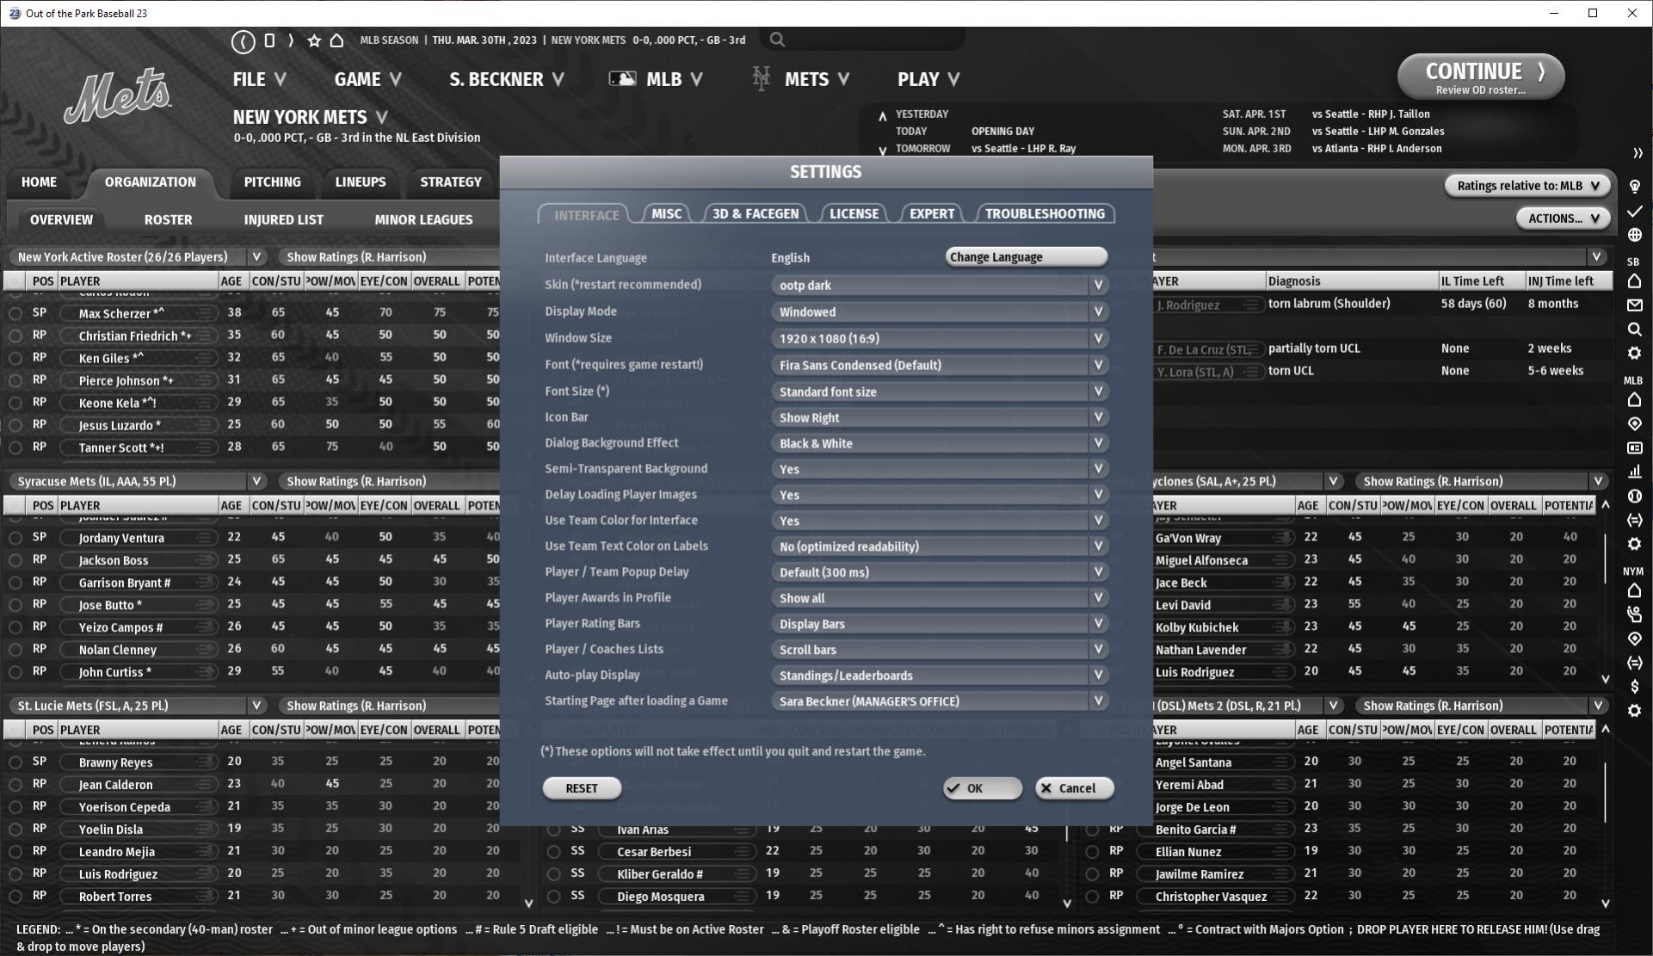Select Max Scherzer's row radio button
The image size is (1653, 956).
15,314
